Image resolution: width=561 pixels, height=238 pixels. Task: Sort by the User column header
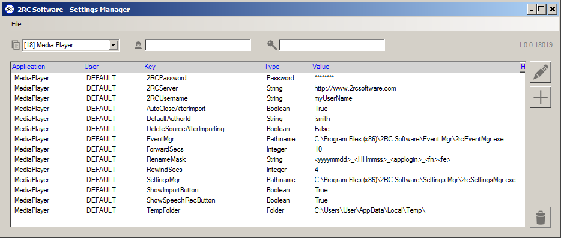tap(91, 67)
